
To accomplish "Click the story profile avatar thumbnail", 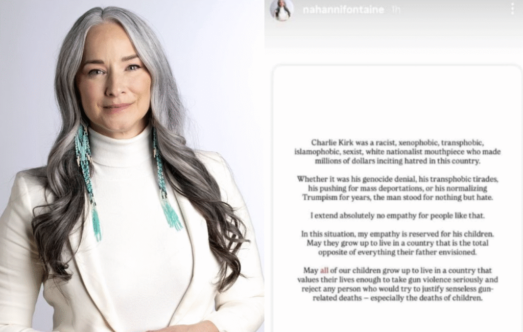I will tap(282, 10).
